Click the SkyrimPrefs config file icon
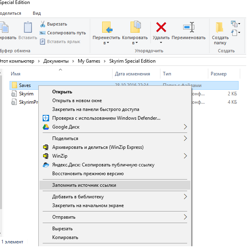 pos(14,102)
